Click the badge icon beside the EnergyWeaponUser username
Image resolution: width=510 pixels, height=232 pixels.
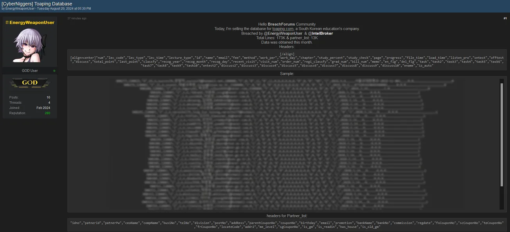coord(7,23)
